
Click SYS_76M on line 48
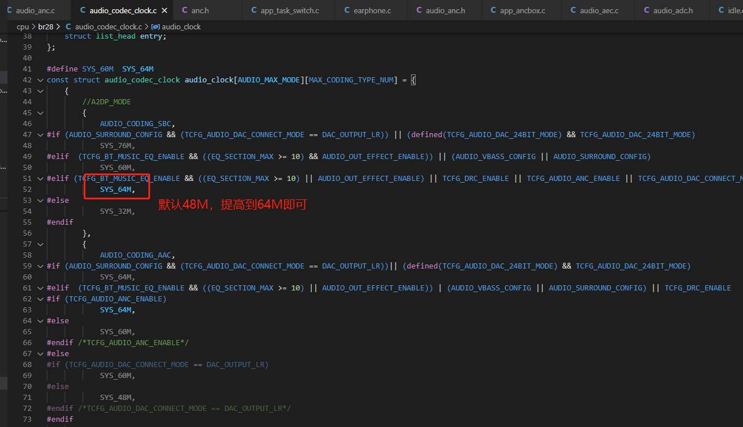[115, 146]
